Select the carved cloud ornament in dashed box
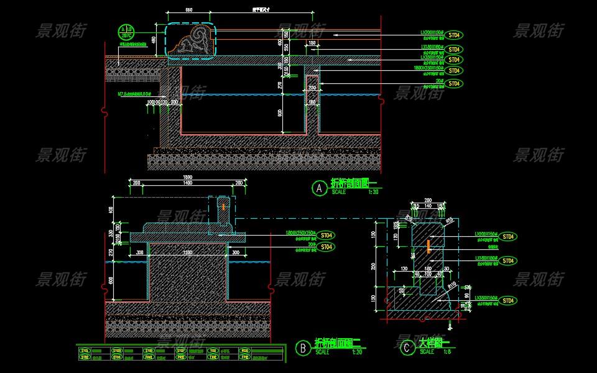The height and width of the screenshot is (373, 597). (192, 41)
